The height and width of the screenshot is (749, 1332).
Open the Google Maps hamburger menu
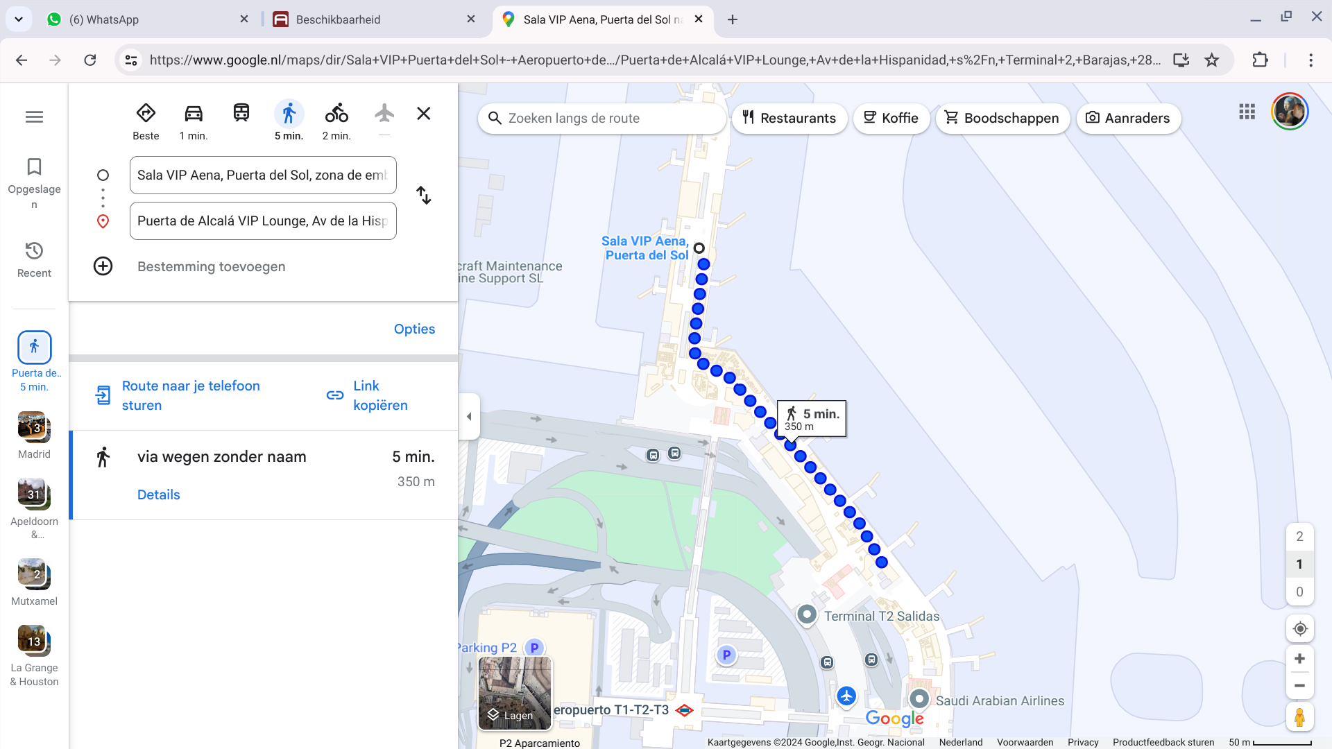34,117
